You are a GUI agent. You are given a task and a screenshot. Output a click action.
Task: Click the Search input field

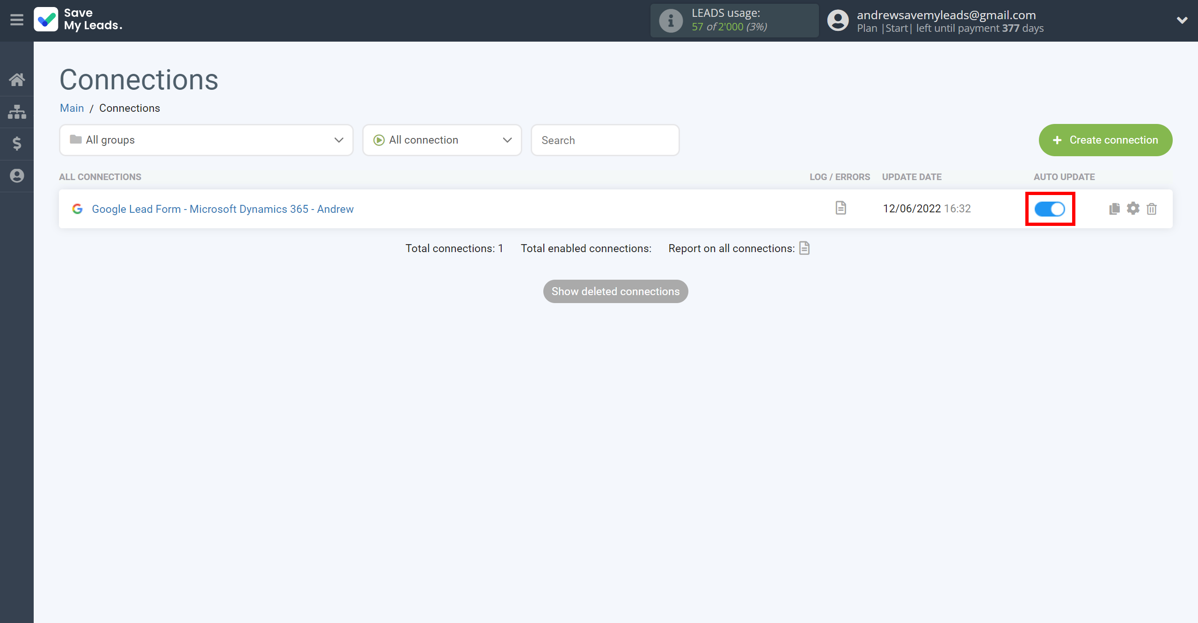[x=605, y=140]
